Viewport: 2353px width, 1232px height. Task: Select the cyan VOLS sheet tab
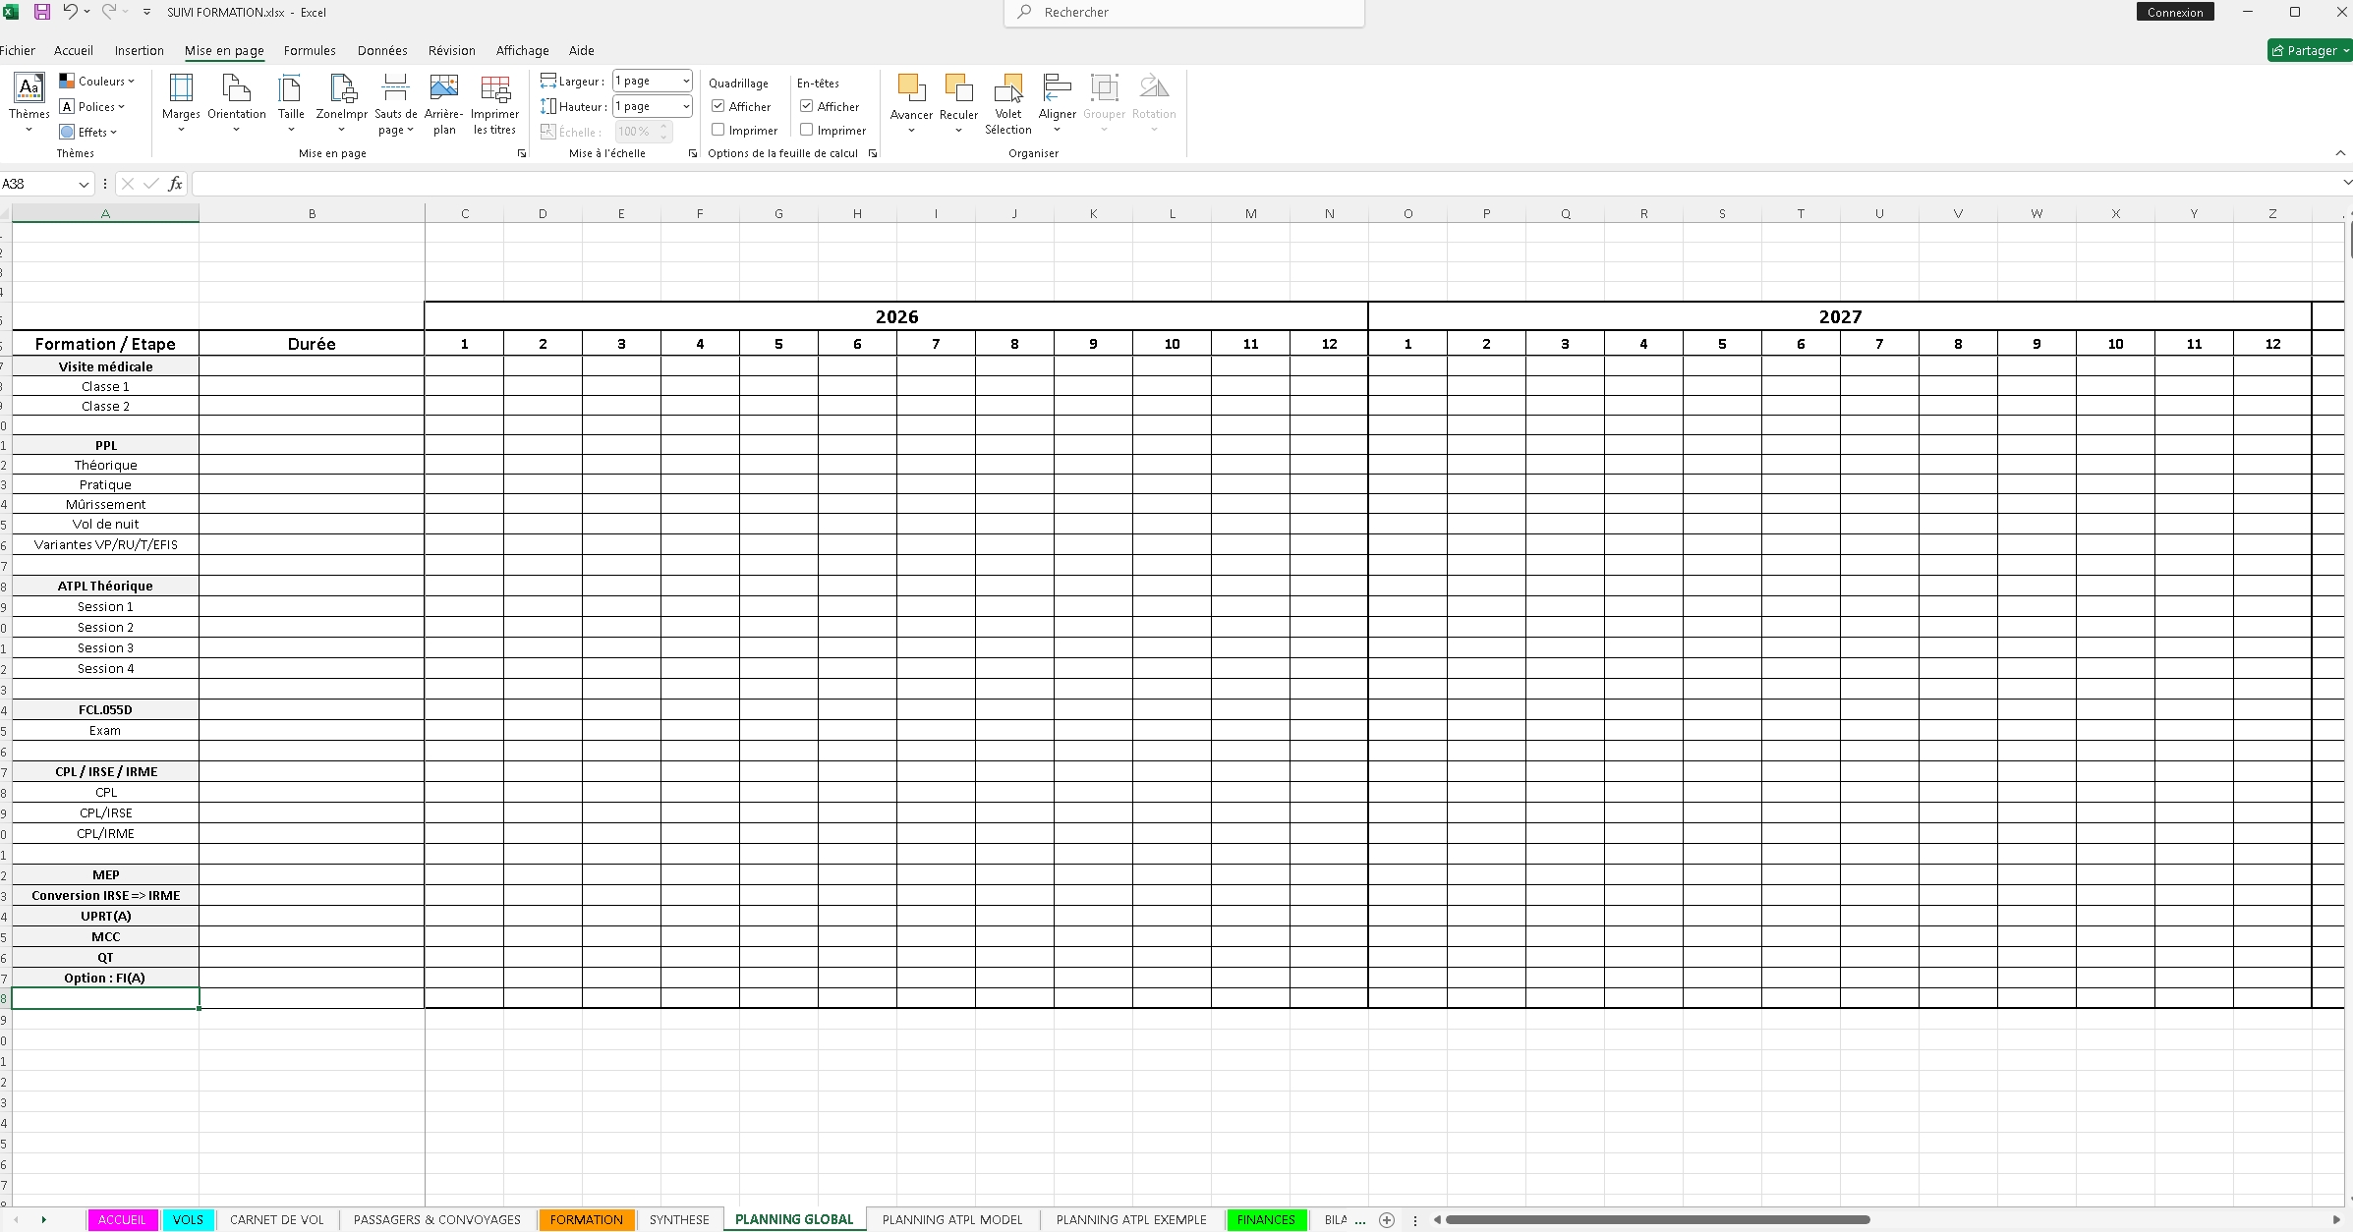pos(188,1220)
